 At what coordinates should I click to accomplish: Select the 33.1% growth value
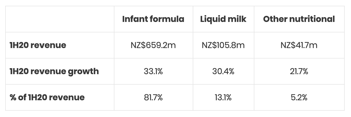pyautogui.click(x=153, y=71)
